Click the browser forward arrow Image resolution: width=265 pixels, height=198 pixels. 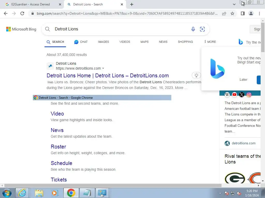tap(14, 13)
